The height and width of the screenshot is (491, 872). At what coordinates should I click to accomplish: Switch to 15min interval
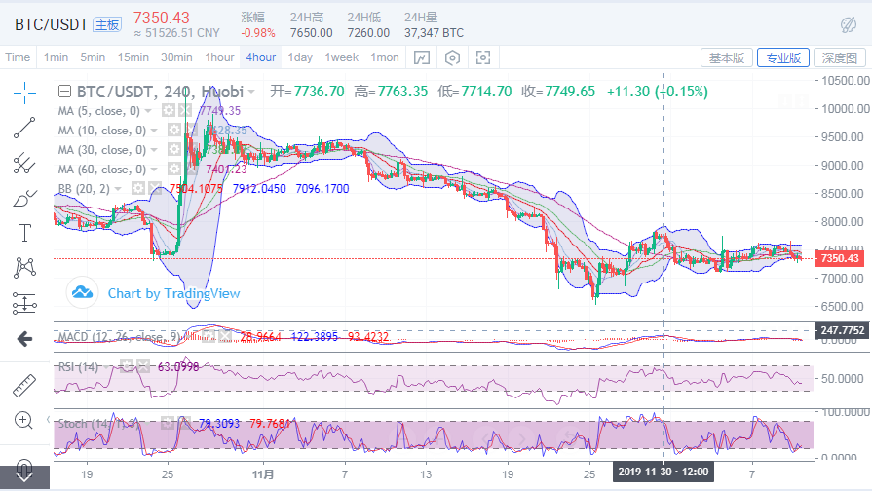[133, 57]
